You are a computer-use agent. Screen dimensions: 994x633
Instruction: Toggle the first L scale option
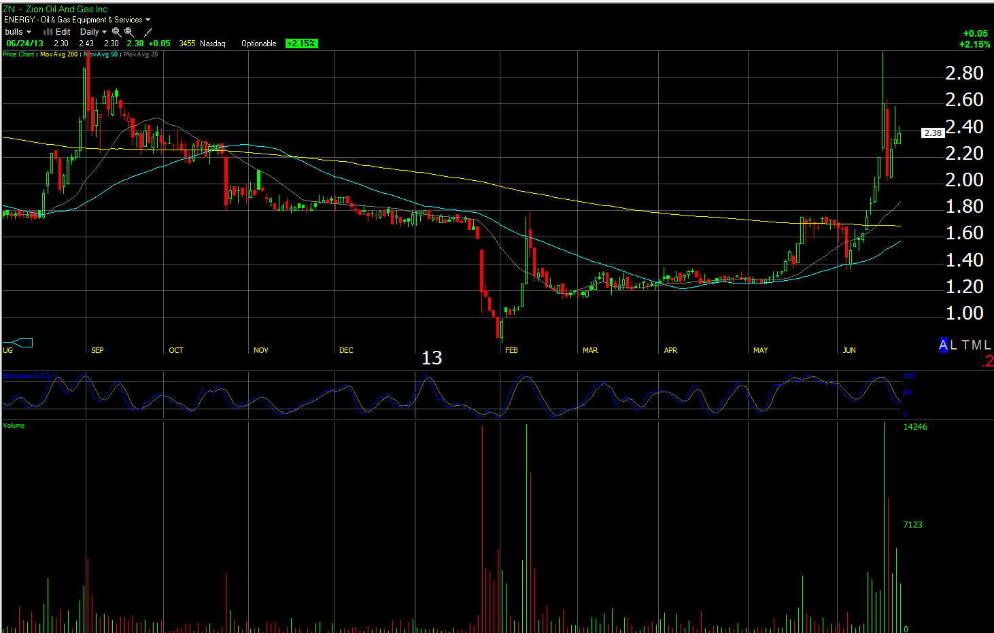coord(953,345)
